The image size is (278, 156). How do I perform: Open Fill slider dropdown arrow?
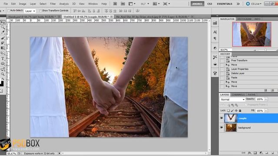[x=266, y=111]
